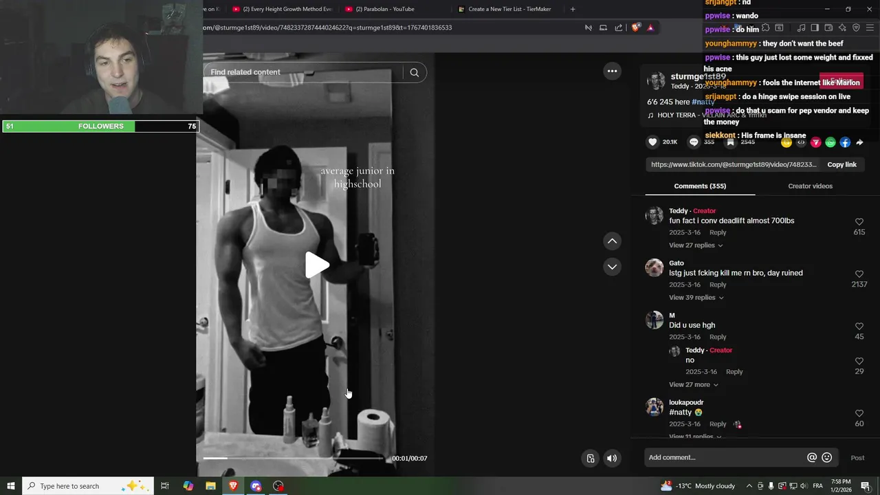Click the Brave Shields lion icon
880x495 pixels.
click(636, 27)
